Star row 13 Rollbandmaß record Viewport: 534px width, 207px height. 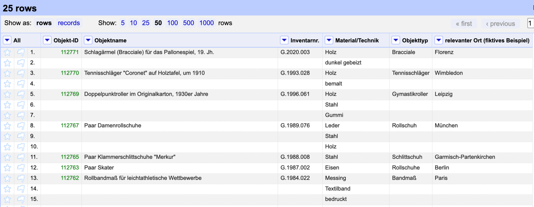(x=7, y=178)
